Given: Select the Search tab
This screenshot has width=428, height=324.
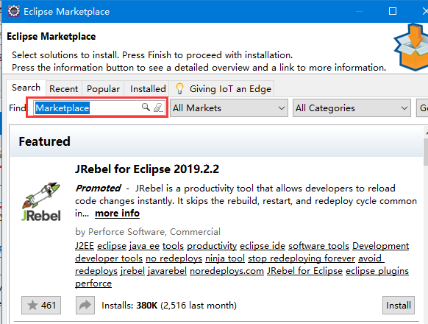Looking at the screenshot, I should pyautogui.click(x=26, y=88).
